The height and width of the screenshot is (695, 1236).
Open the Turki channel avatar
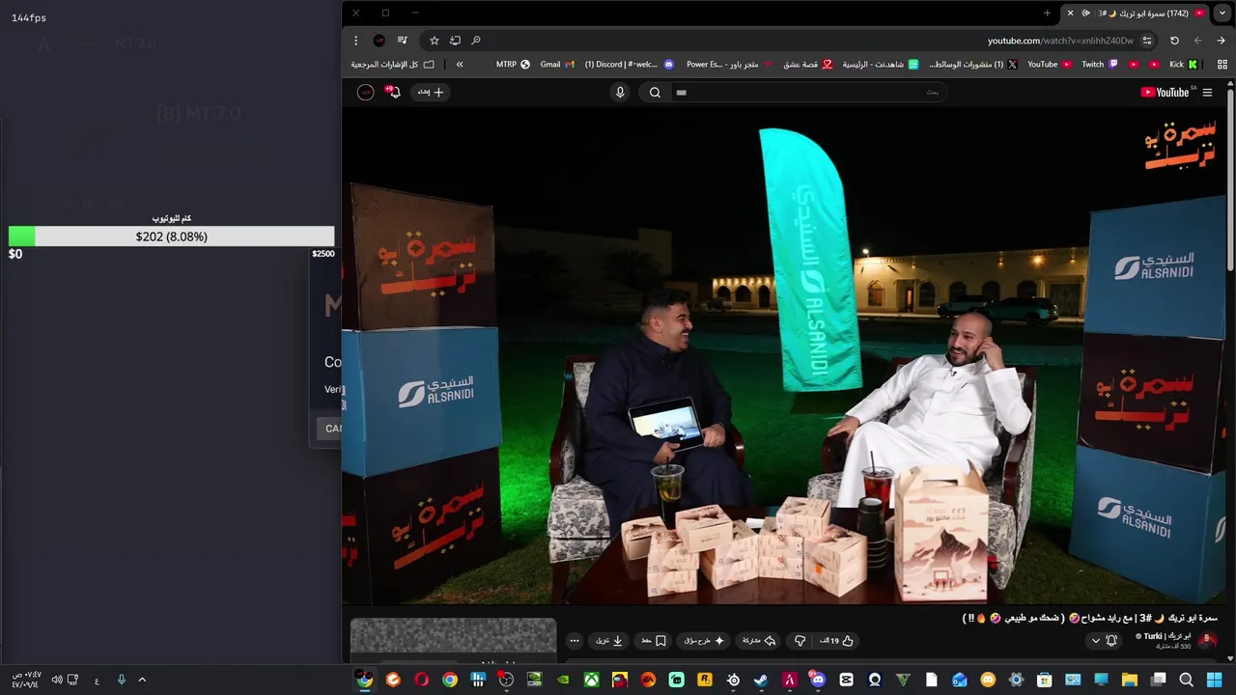pyautogui.click(x=1207, y=641)
